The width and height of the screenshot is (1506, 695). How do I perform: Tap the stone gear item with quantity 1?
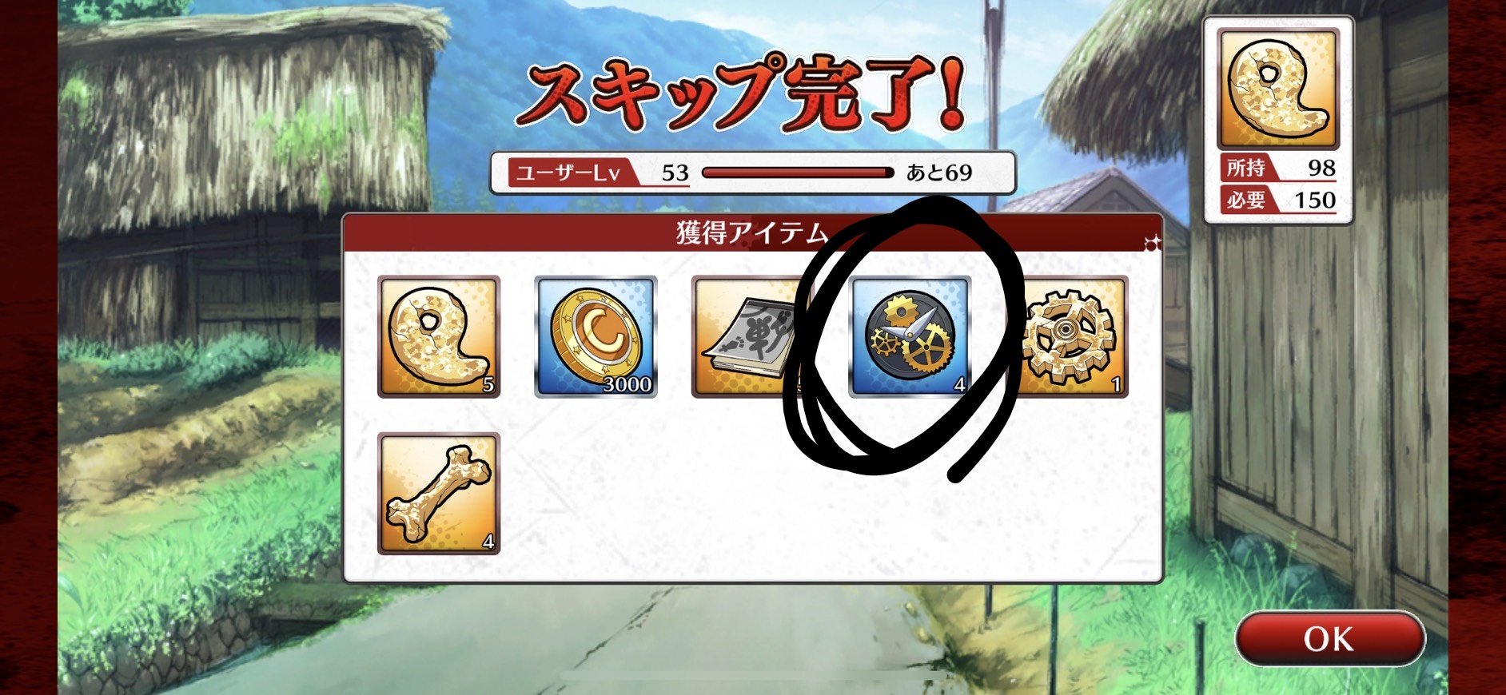pyautogui.click(x=1069, y=336)
